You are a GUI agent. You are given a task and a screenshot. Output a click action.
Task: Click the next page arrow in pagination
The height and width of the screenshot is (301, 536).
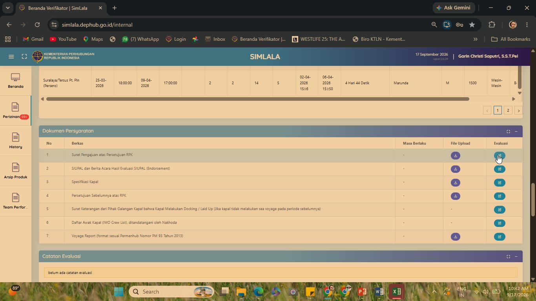tap(518, 111)
